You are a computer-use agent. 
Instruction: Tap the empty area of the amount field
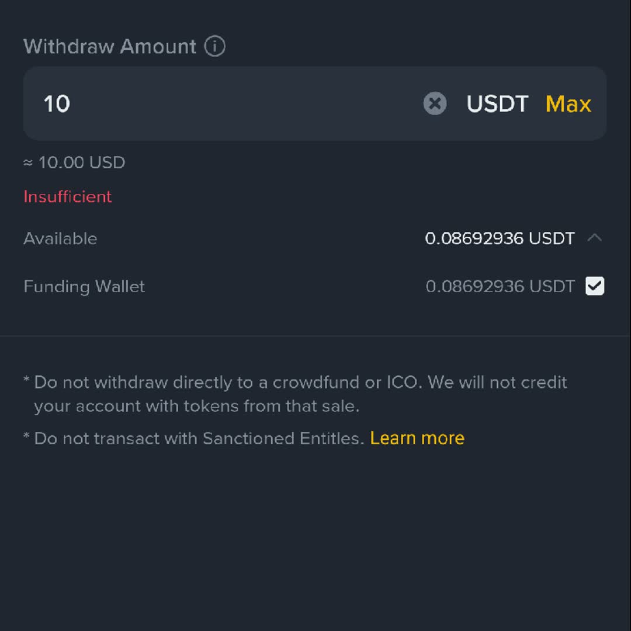click(x=245, y=103)
